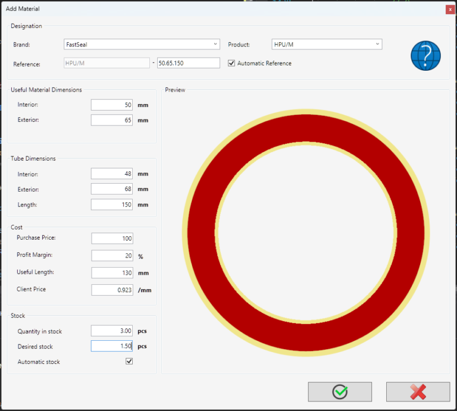Click the Useful Material Interior field
Viewport: 457px width, 411px height.
112,105
